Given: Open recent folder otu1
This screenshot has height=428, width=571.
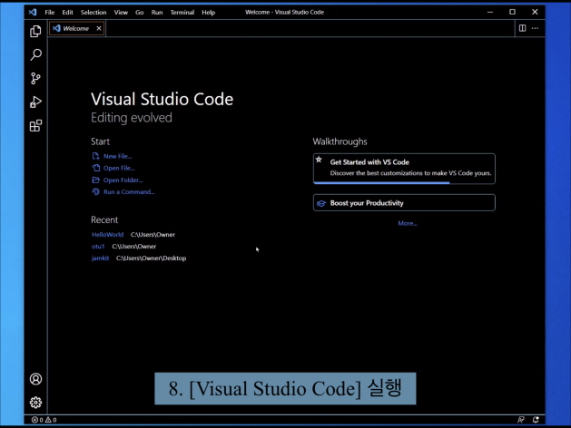Looking at the screenshot, I should (98, 246).
